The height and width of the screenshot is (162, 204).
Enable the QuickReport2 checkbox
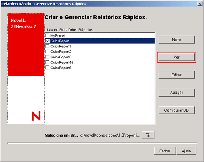coord(48,52)
